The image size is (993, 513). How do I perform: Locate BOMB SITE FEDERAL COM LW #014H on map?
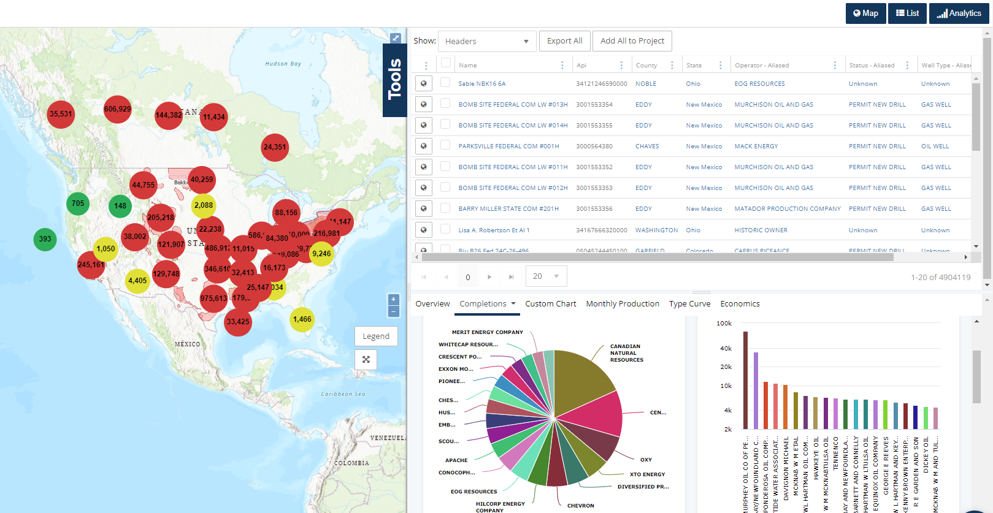[424, 125]
